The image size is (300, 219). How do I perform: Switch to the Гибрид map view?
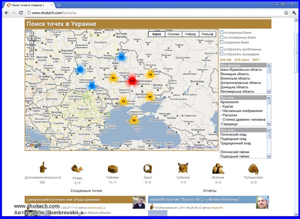point(190,34)
